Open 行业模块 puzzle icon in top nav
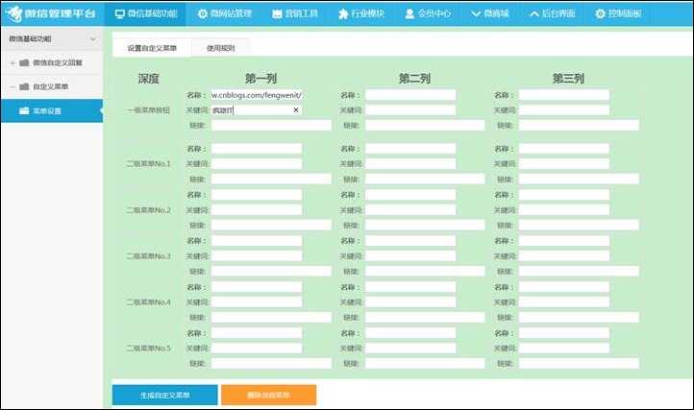Image resolution: width=694 pixels, height=410 pixels. pyautogui.click(x=343, y=13)
